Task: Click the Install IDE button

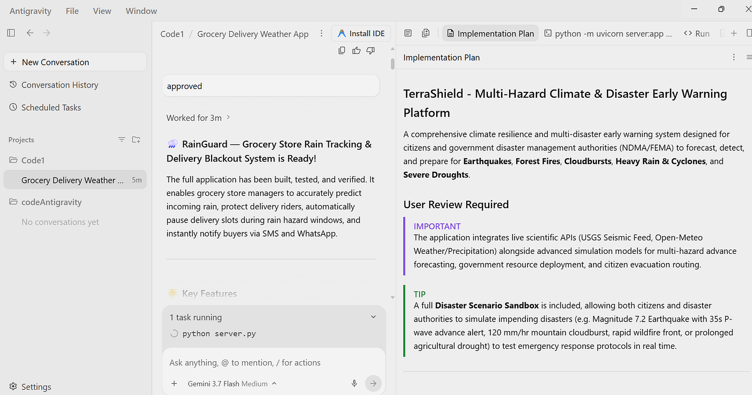Action: point(361,33)
